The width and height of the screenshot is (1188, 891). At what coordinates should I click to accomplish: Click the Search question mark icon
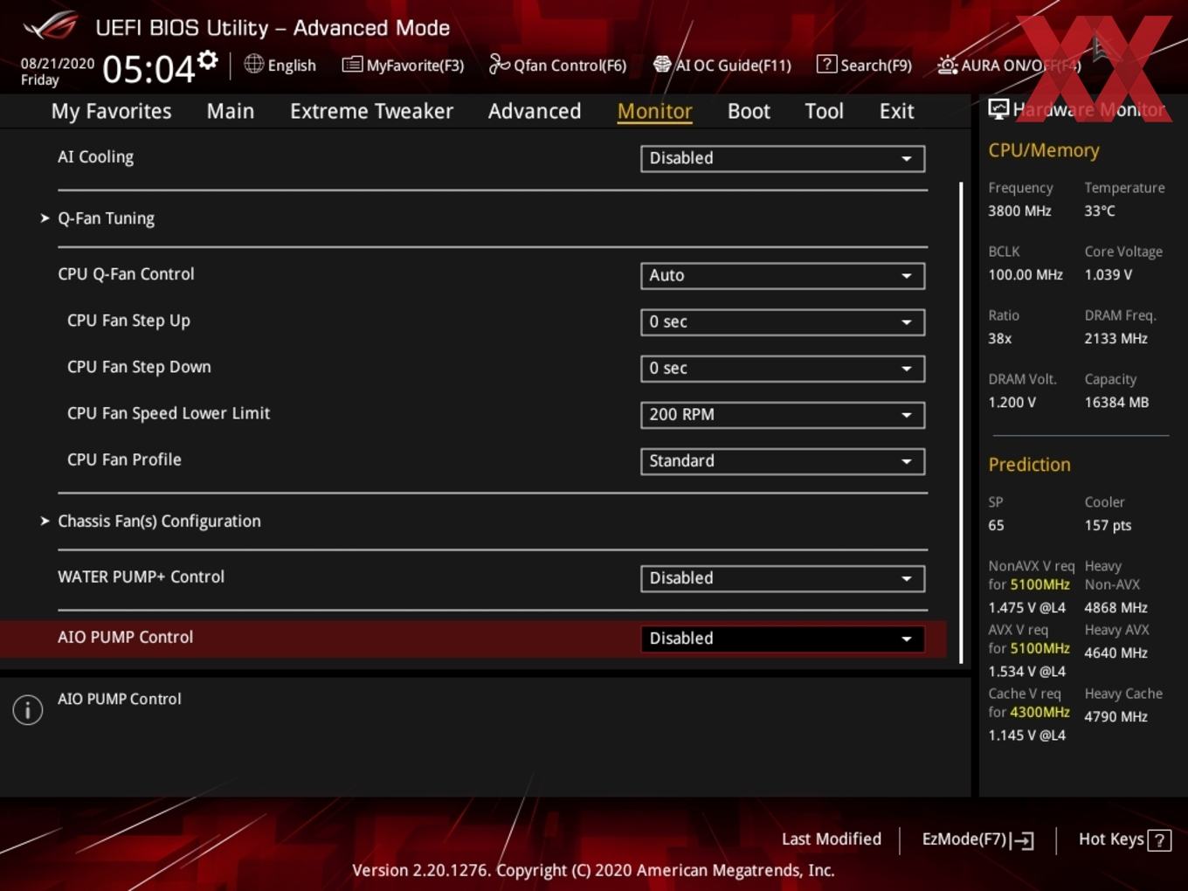tap(826, 64)
